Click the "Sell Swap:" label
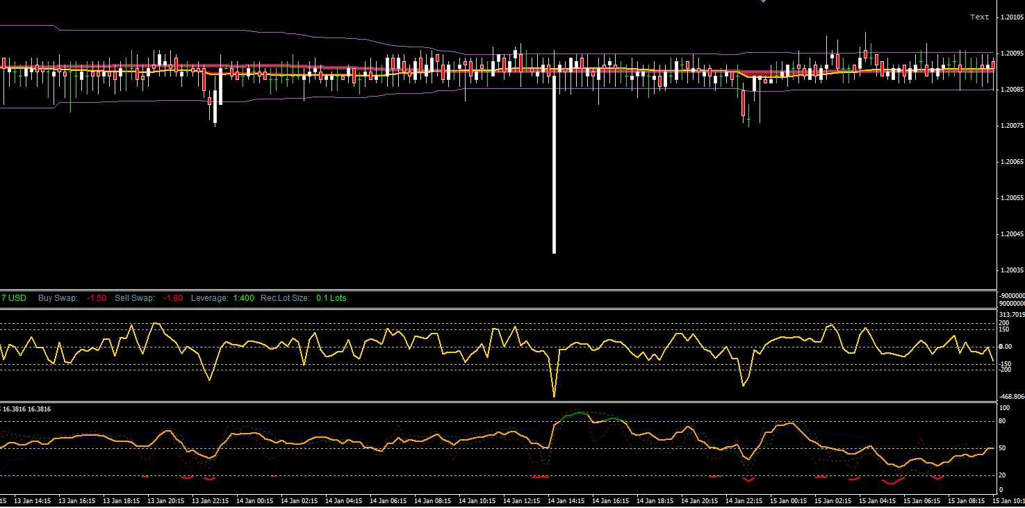Image resolution: width=1025 pixels, height=508 pixels. [134, 298]
